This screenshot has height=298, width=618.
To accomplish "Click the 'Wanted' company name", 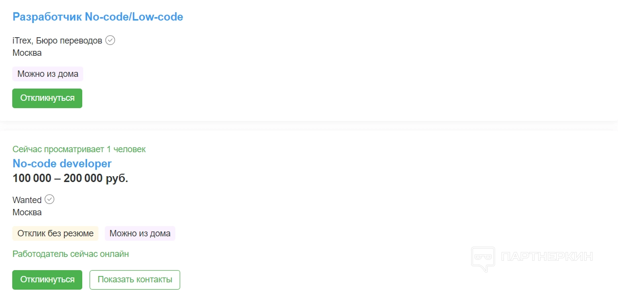I will point(27,200).
